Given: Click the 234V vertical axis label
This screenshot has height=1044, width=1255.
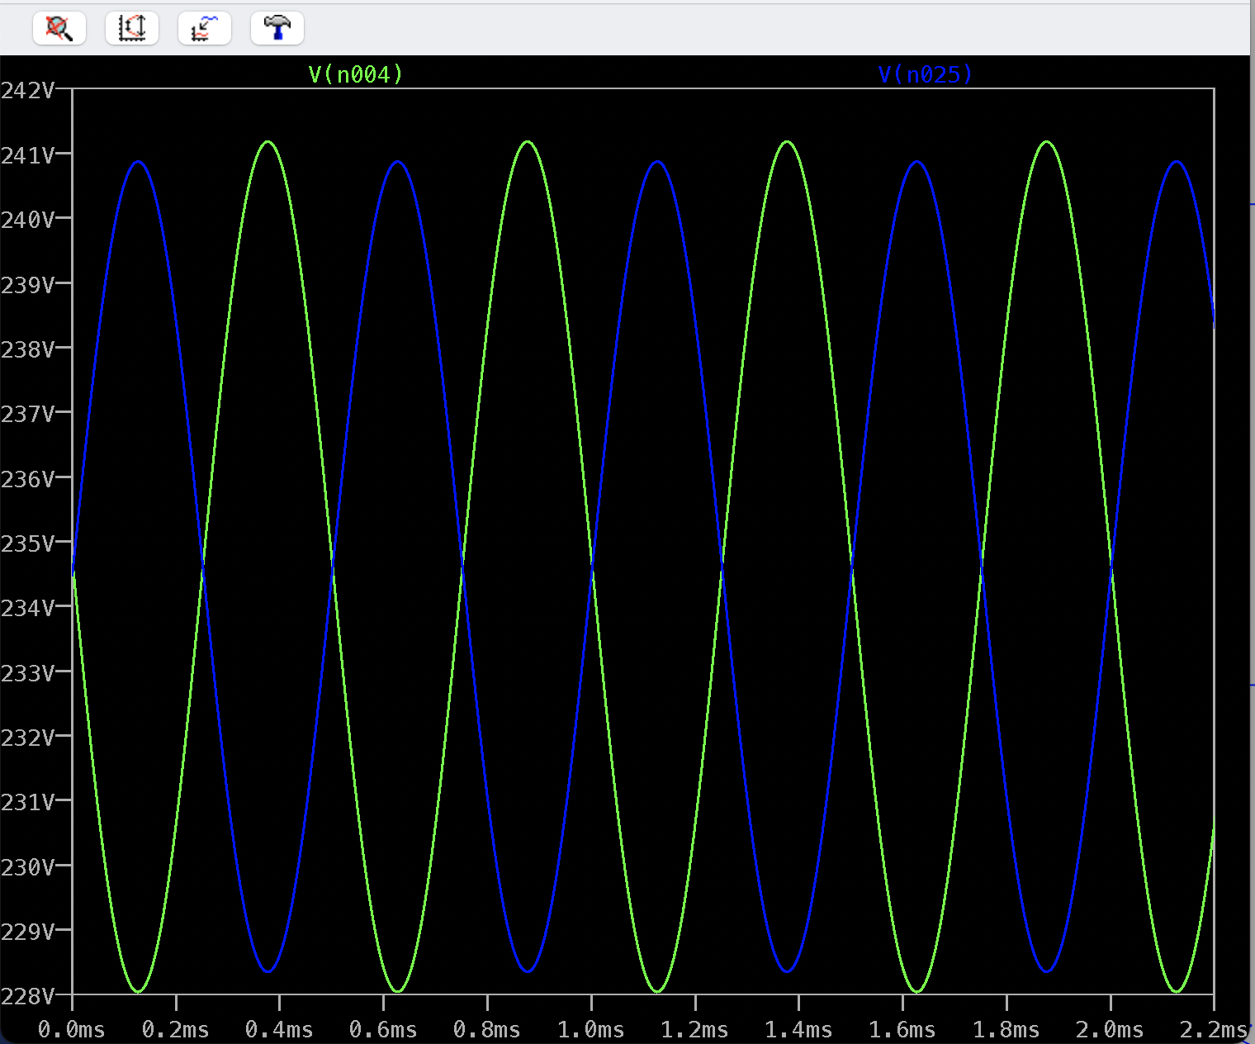Looking at the screenshot, I should pos(28,608).
